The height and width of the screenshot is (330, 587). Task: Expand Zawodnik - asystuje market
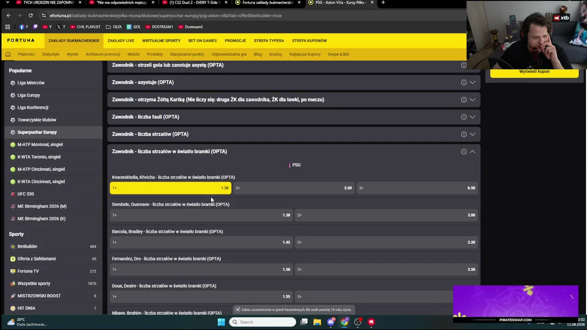point(472,82)
